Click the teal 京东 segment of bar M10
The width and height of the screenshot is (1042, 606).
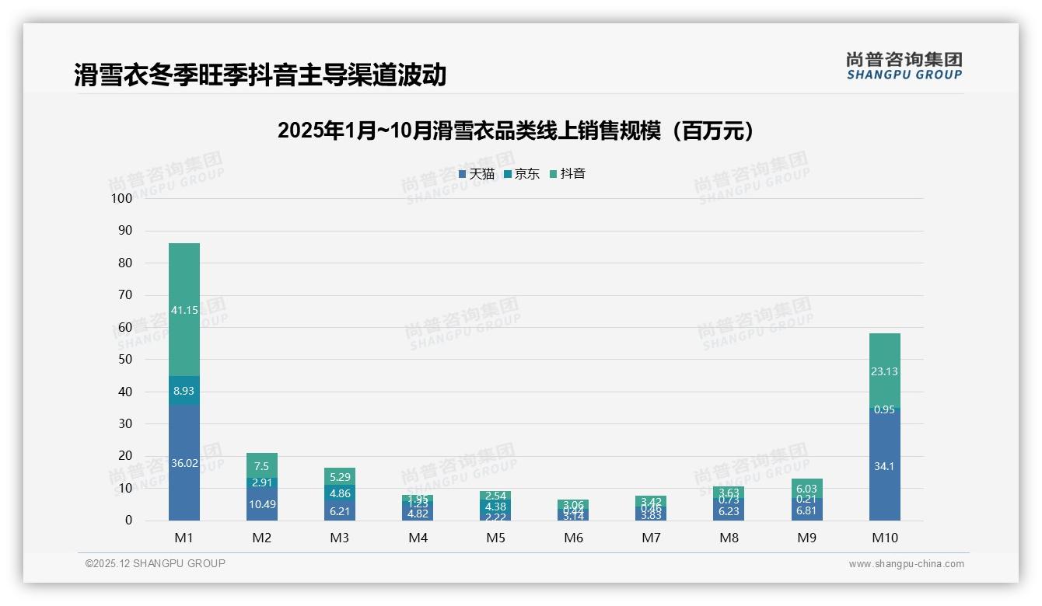[886, 408]
